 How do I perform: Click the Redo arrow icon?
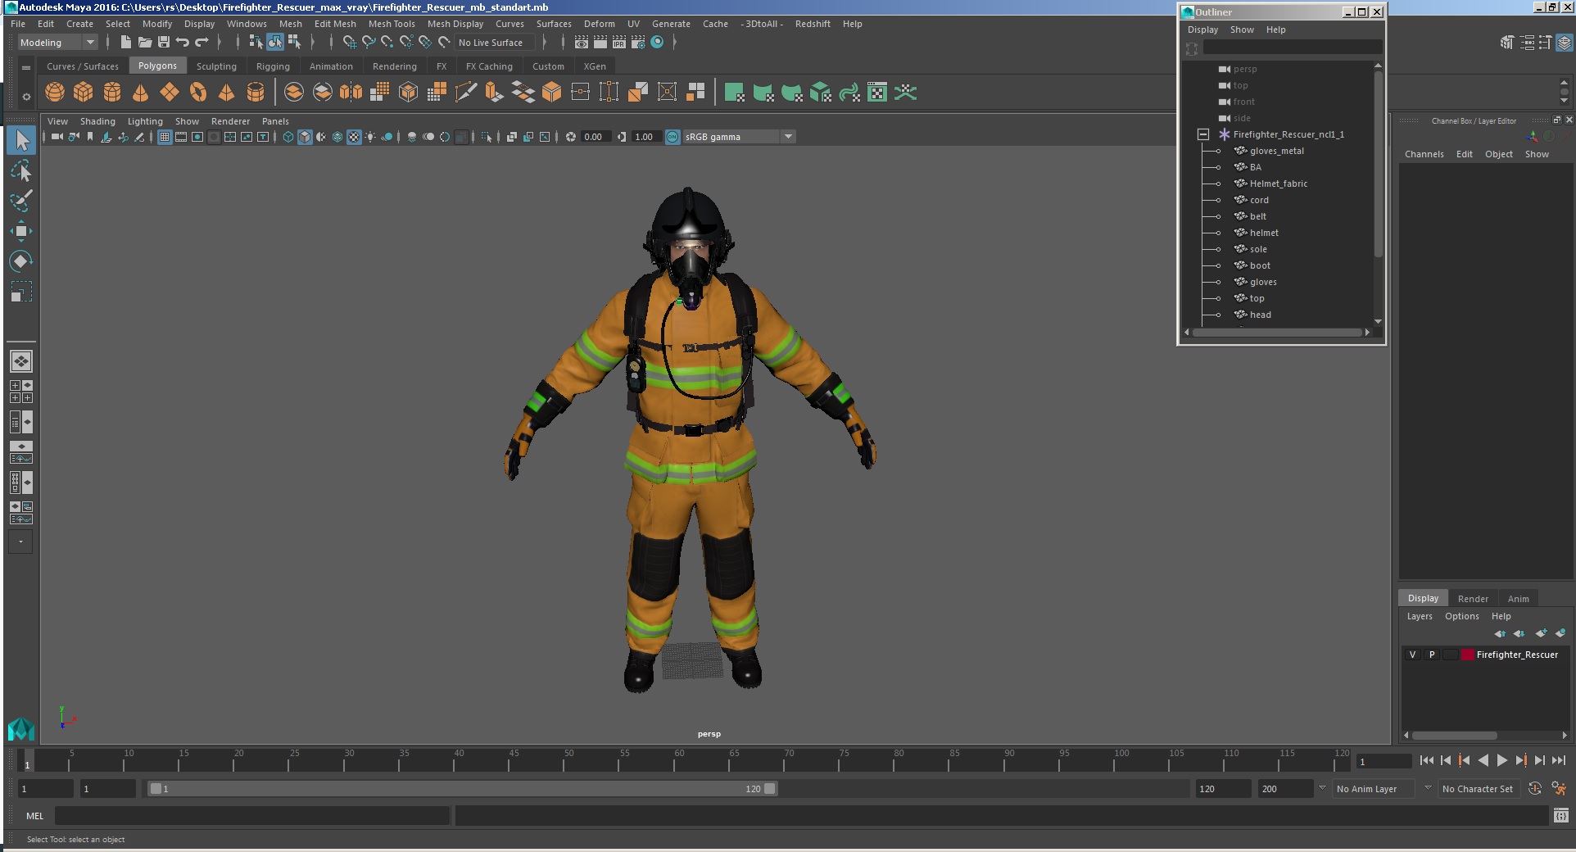[x=202, y=43]
